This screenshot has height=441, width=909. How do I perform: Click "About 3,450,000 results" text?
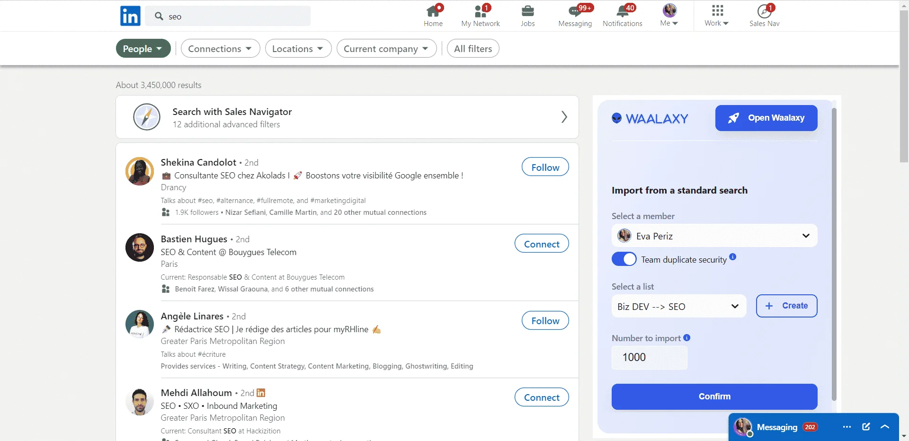159,85
